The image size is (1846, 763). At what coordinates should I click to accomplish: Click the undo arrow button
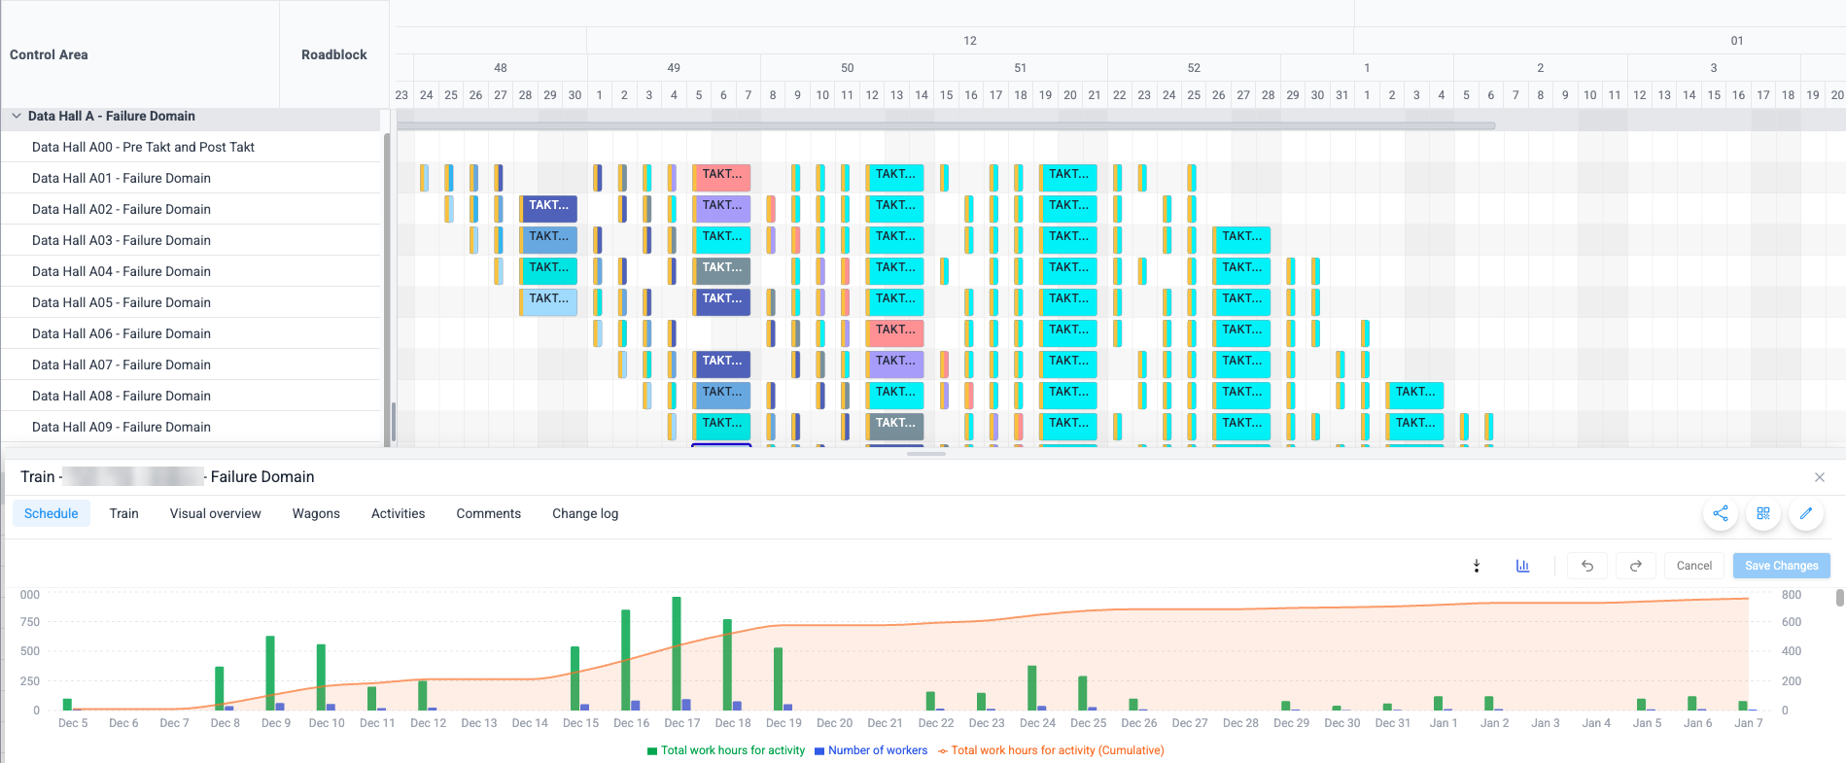[x=1587, y=566]
